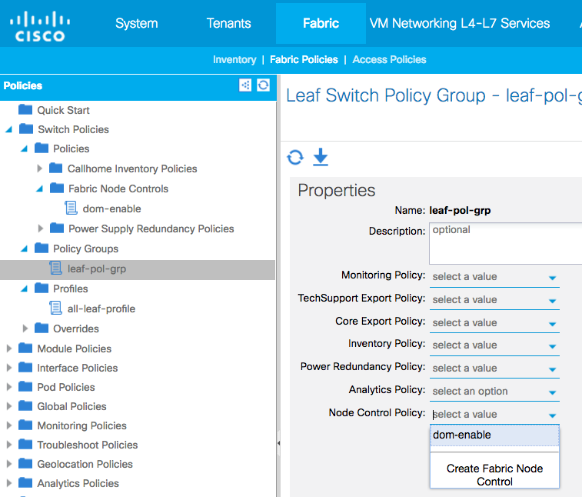Click Create Fabric Node Control option
This screenshot has height=497, width=582.
click(x=494, y=475)
